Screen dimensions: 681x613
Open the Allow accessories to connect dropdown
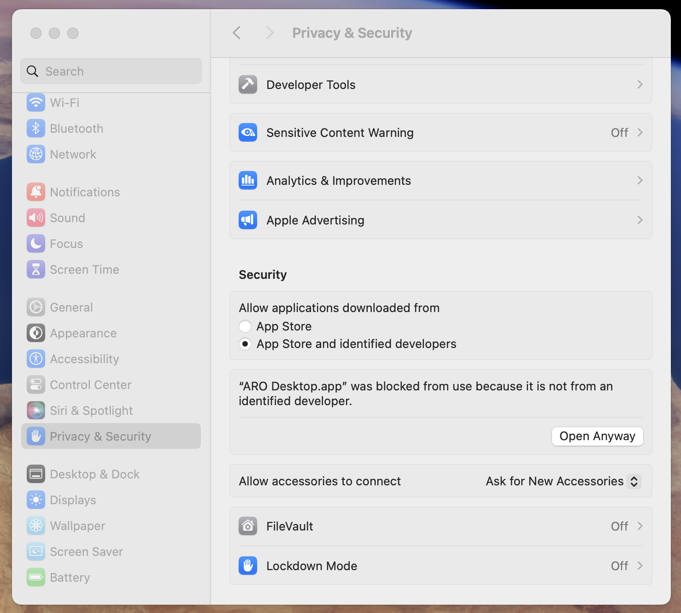(x=563, y=481)
